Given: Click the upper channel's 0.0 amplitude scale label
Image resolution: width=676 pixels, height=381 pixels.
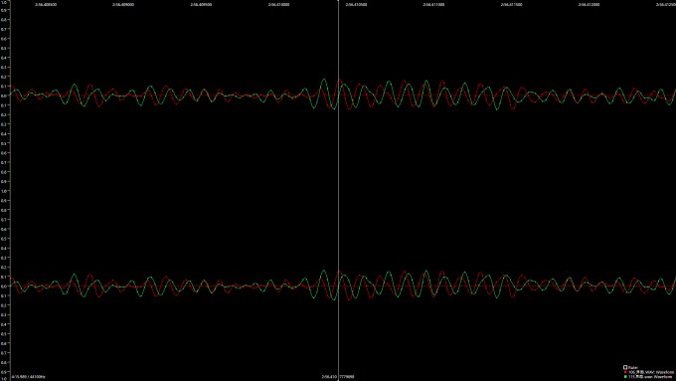Looking at the screenshot, I should coord(3,95).
